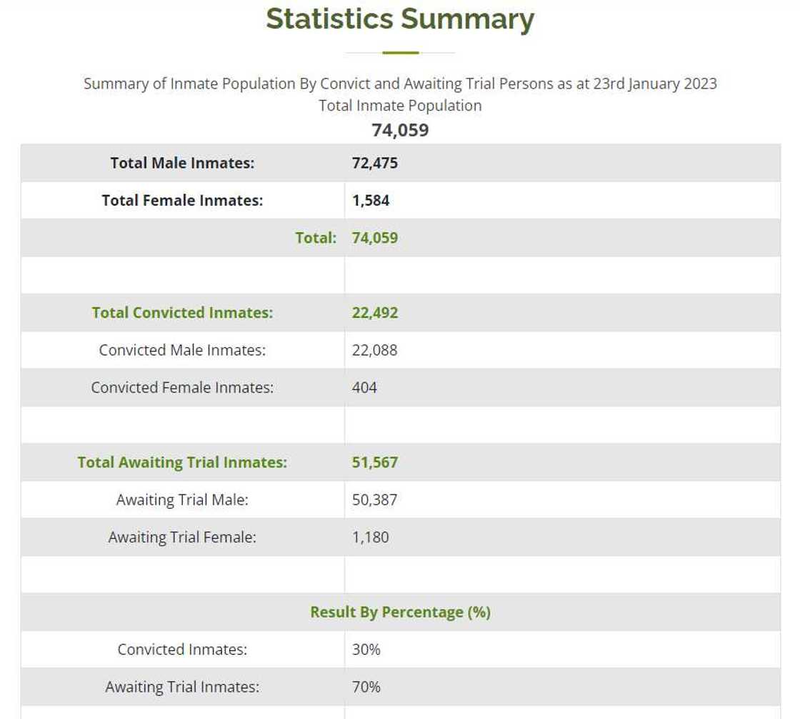Select the 70% awaiting trial percentage

point(366,687)
